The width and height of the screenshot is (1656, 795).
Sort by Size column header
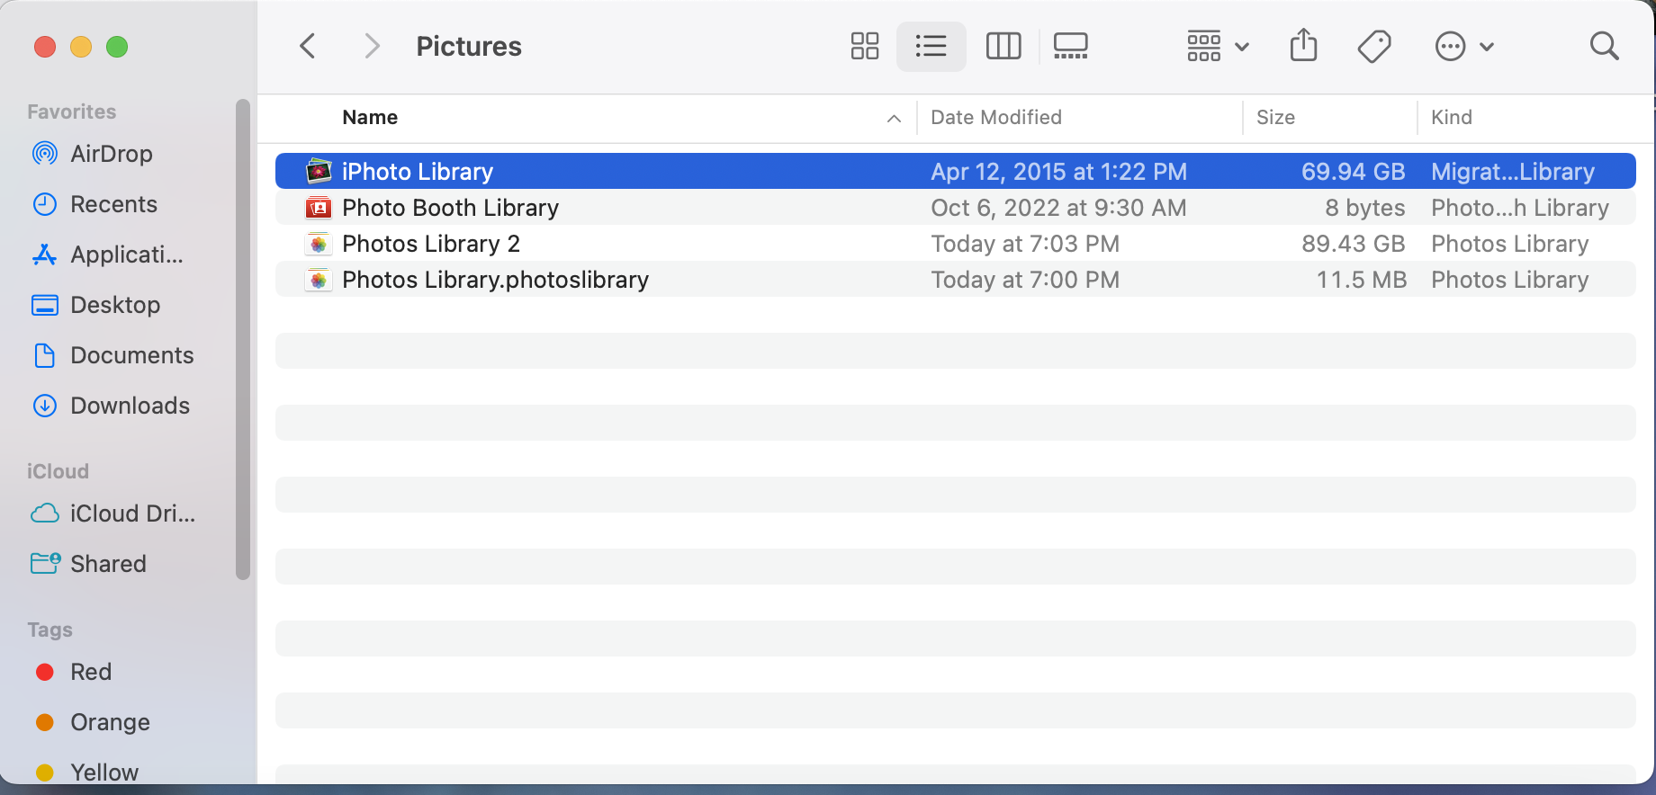[1275, 118]
